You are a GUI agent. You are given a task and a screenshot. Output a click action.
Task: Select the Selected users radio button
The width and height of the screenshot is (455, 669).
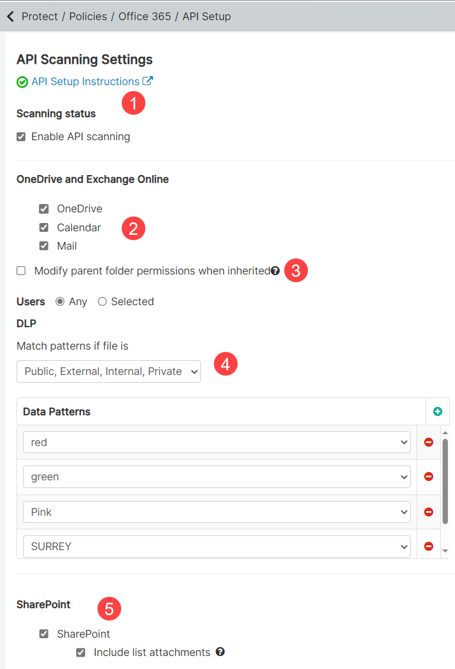pyautogui.click(x=102, y=302)
